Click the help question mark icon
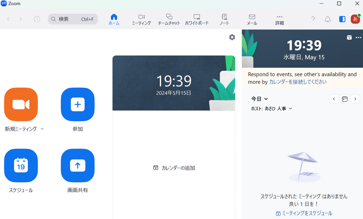 point(313,19)
